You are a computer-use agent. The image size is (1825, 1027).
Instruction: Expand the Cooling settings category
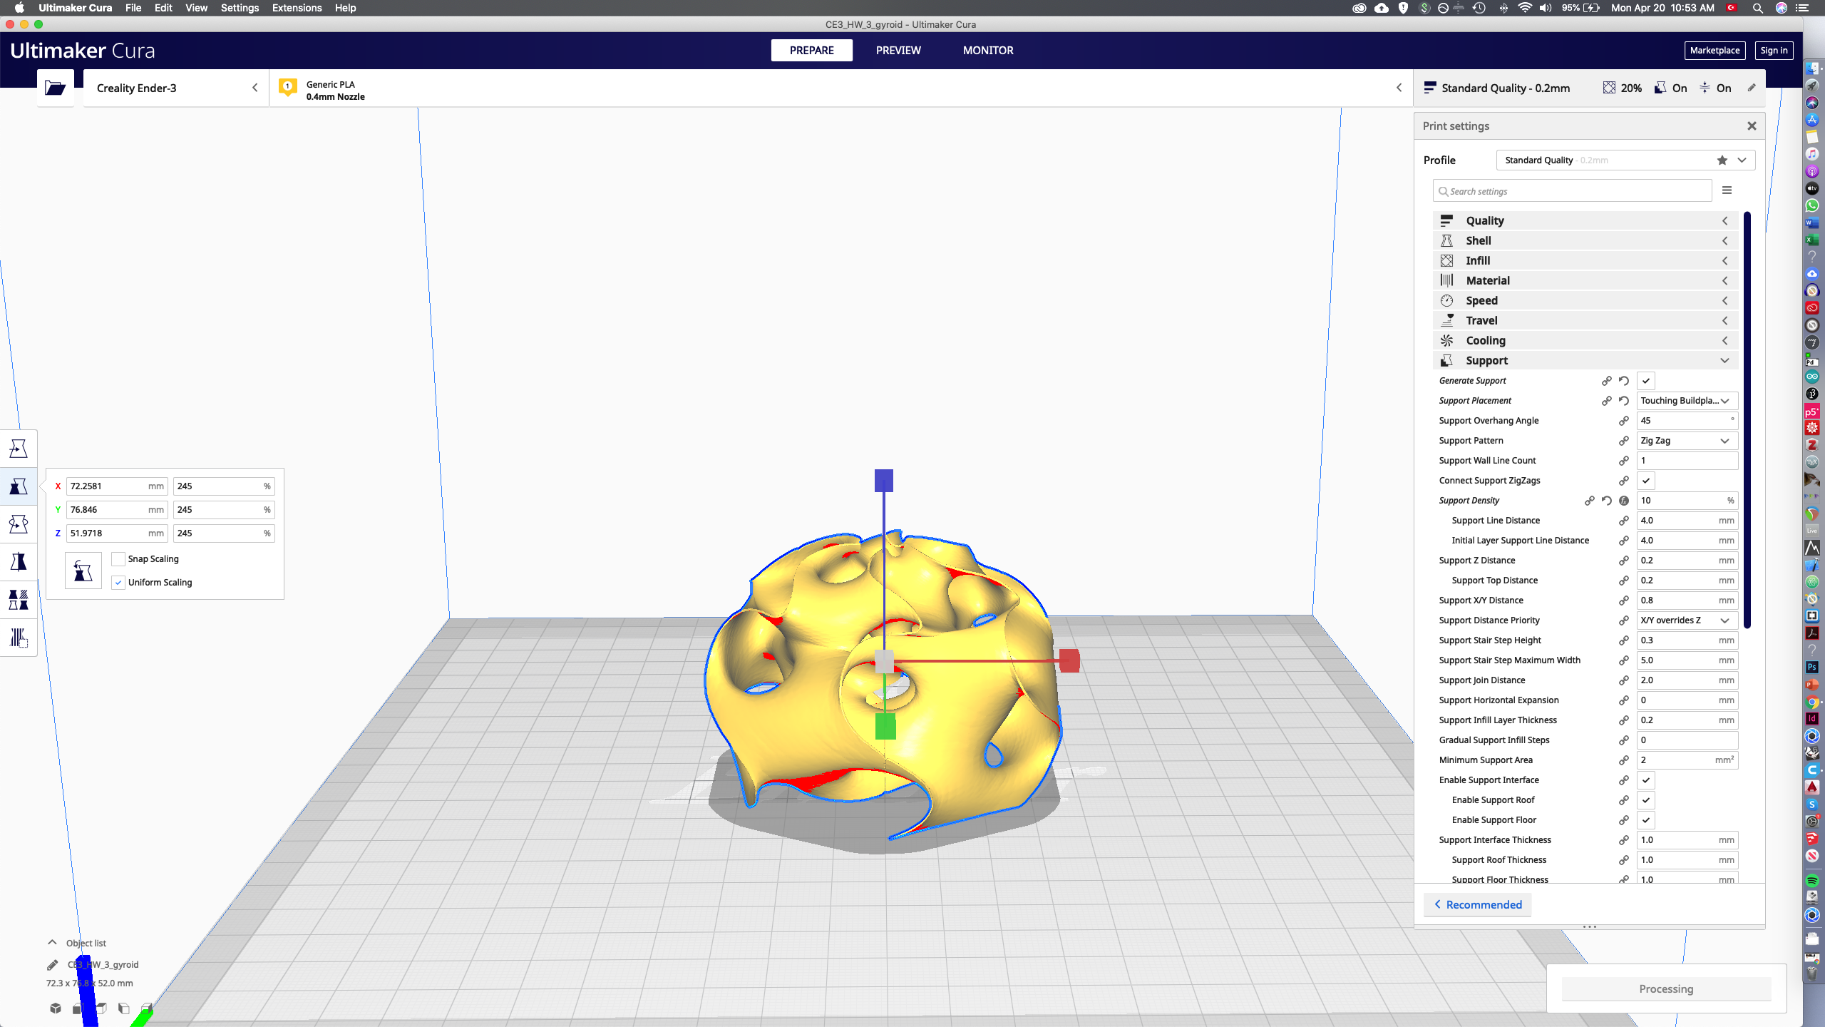pyautogui.click(x=1585, y=341)
